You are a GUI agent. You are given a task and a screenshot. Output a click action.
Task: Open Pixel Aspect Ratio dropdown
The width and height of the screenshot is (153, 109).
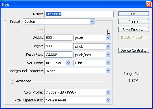click(x=77, y=100)
